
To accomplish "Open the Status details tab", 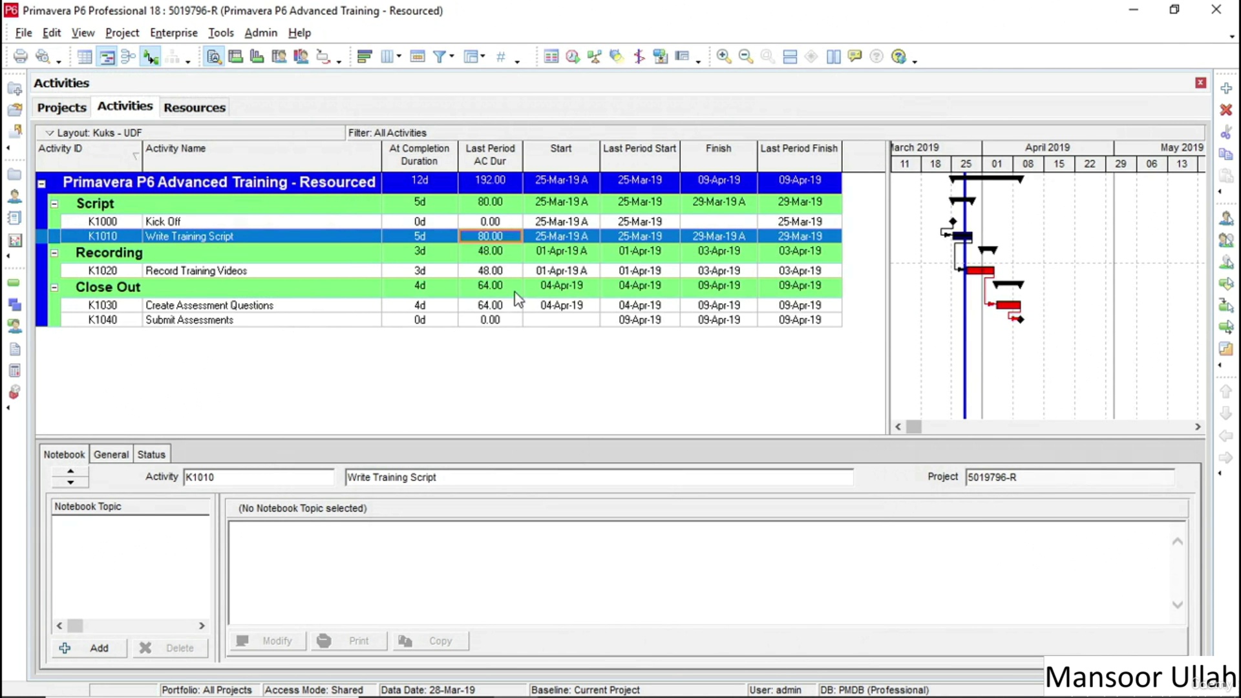I will (151, 454).
